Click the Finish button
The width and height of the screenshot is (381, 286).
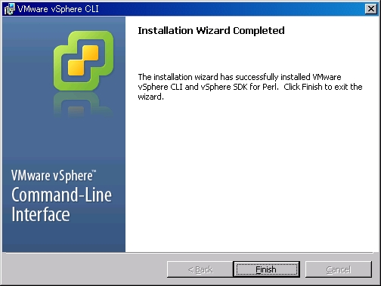click(266, 269)
